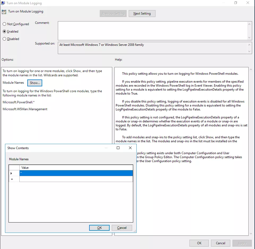Click the Comment box scroll up arrow

pos(249,24)
